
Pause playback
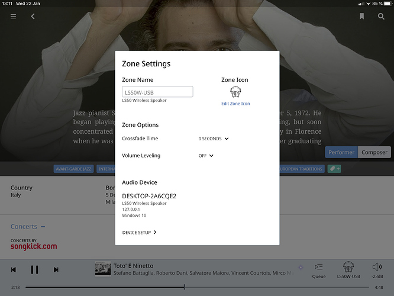(x=34, y=269)
